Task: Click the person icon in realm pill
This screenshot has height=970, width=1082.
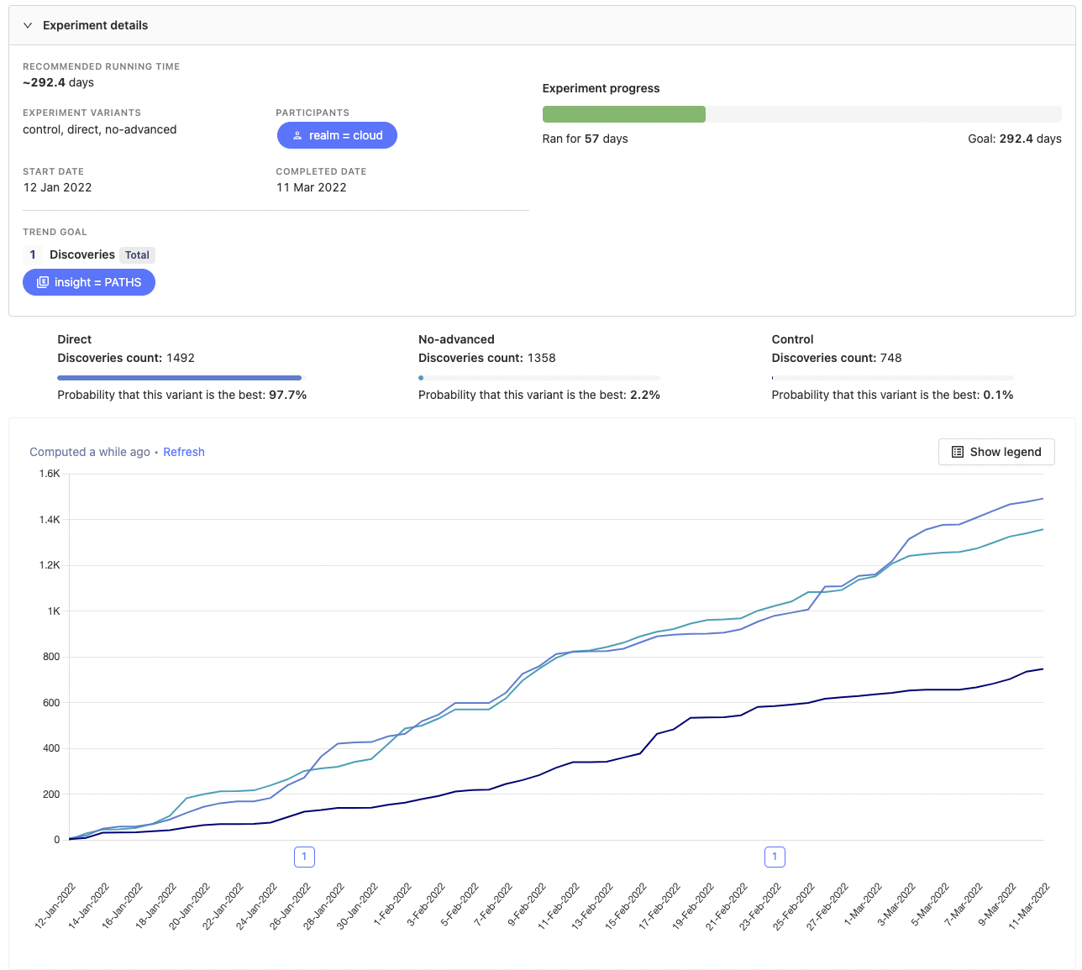Action: pos(297,135)
